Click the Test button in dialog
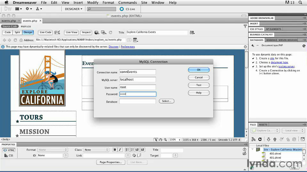The height and width of the screenshot is (172, 307). tap(199, 85)
